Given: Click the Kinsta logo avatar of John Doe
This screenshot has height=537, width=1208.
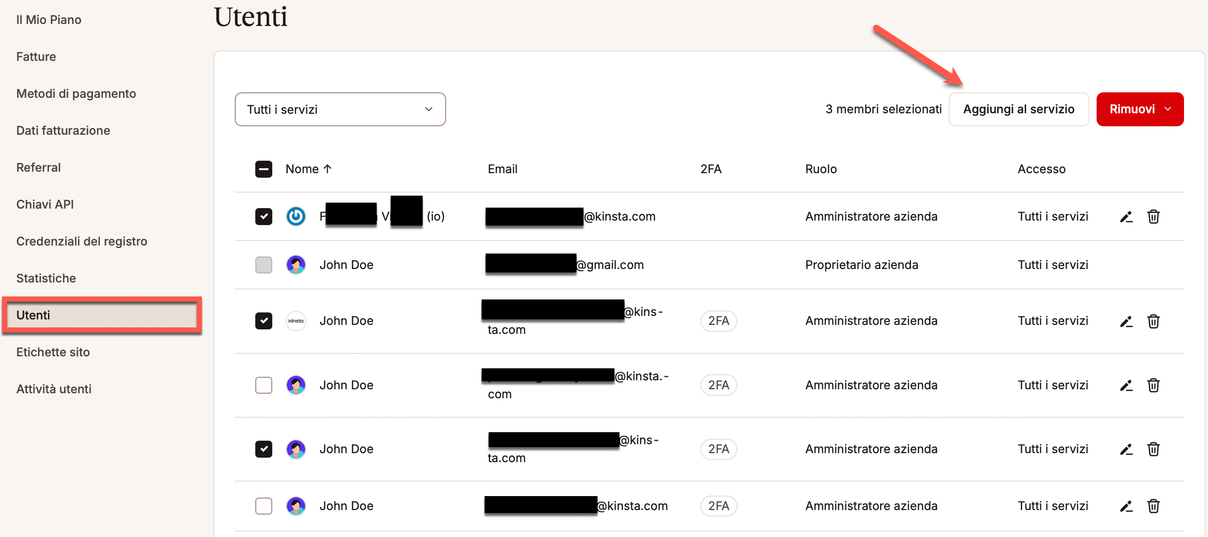Looking at the screenshot, I should 296,321.
